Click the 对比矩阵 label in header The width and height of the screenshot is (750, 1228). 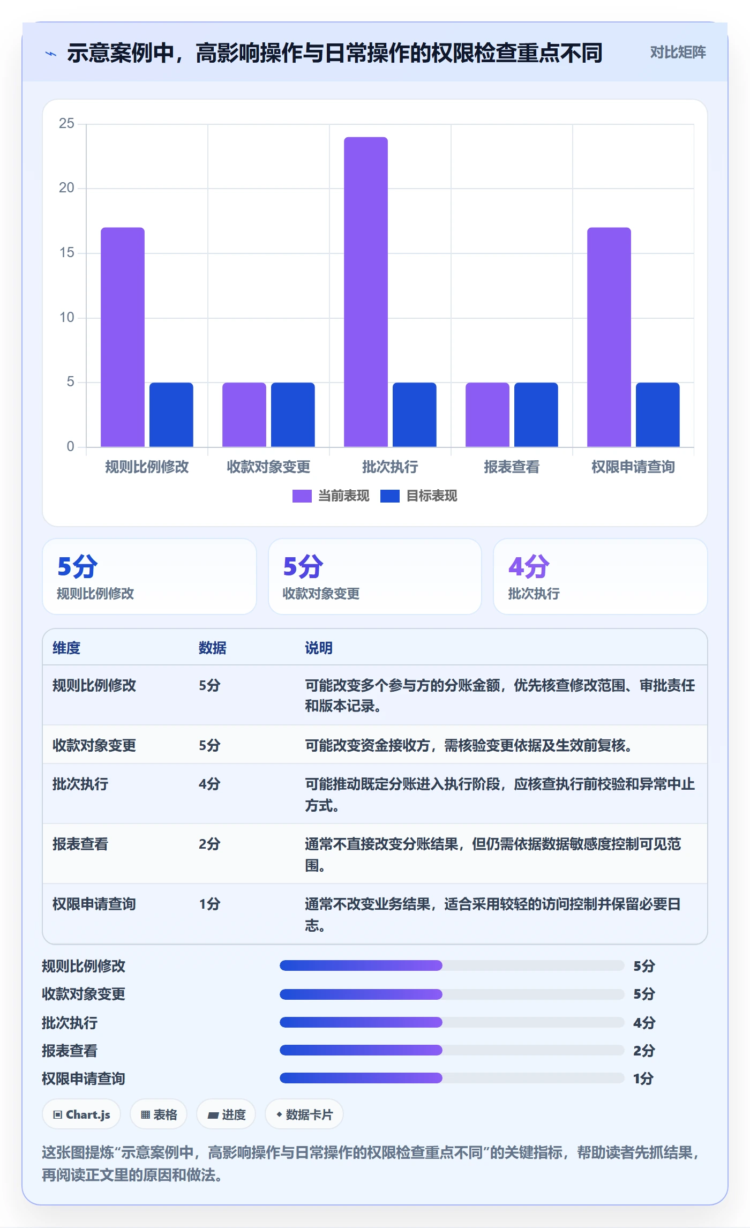click(678, 53)
